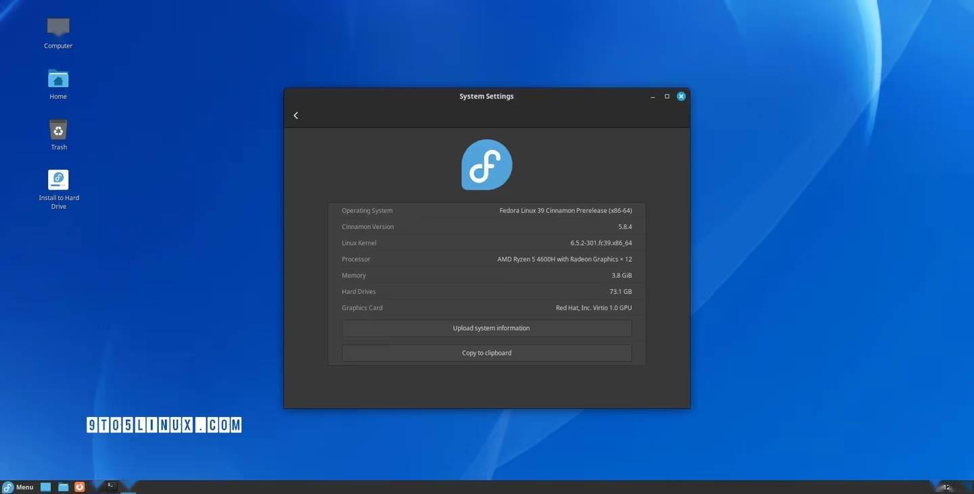The width and height of the screenshot is (974, 494).
Task: Select the 73.1 GB hard drives value
Action: pyautogui.click(x=621, y=292)
